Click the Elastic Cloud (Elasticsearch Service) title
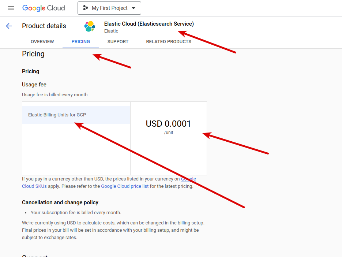The height and width of the screenshot is (257, 342). pyautogui.click(x=149, y=24)
